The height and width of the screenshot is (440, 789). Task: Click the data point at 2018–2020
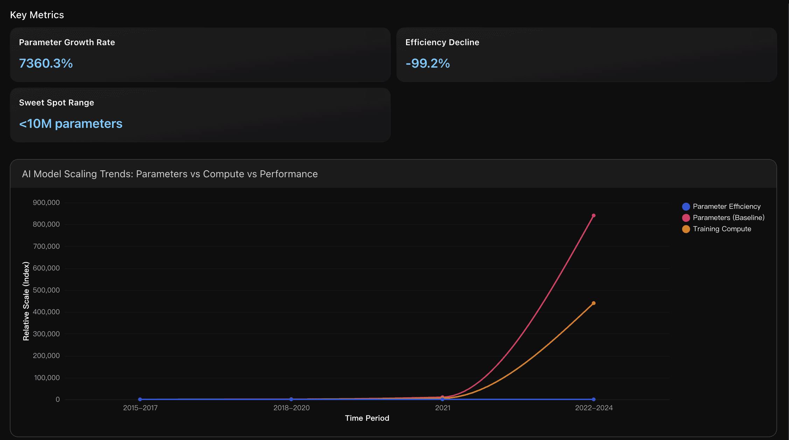(291, 399)
